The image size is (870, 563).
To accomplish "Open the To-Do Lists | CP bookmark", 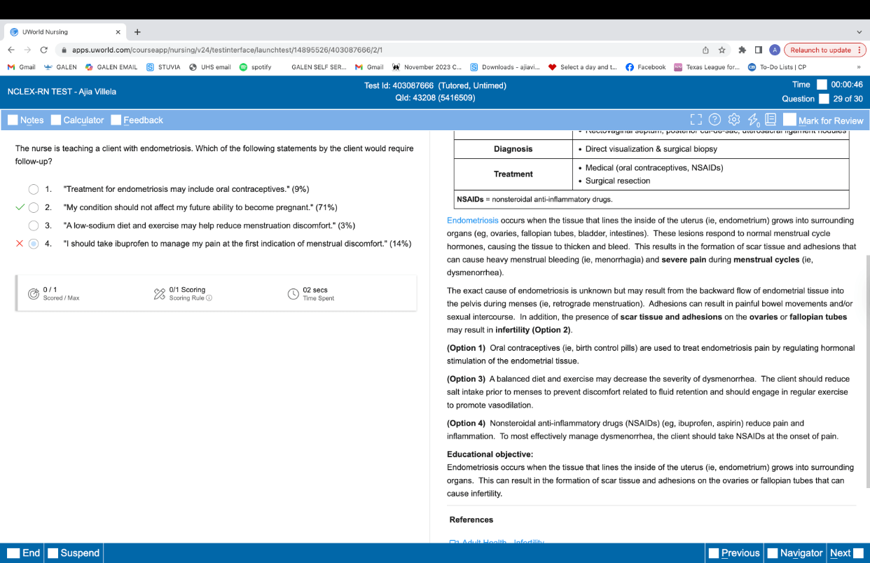I will click(777, 67).
